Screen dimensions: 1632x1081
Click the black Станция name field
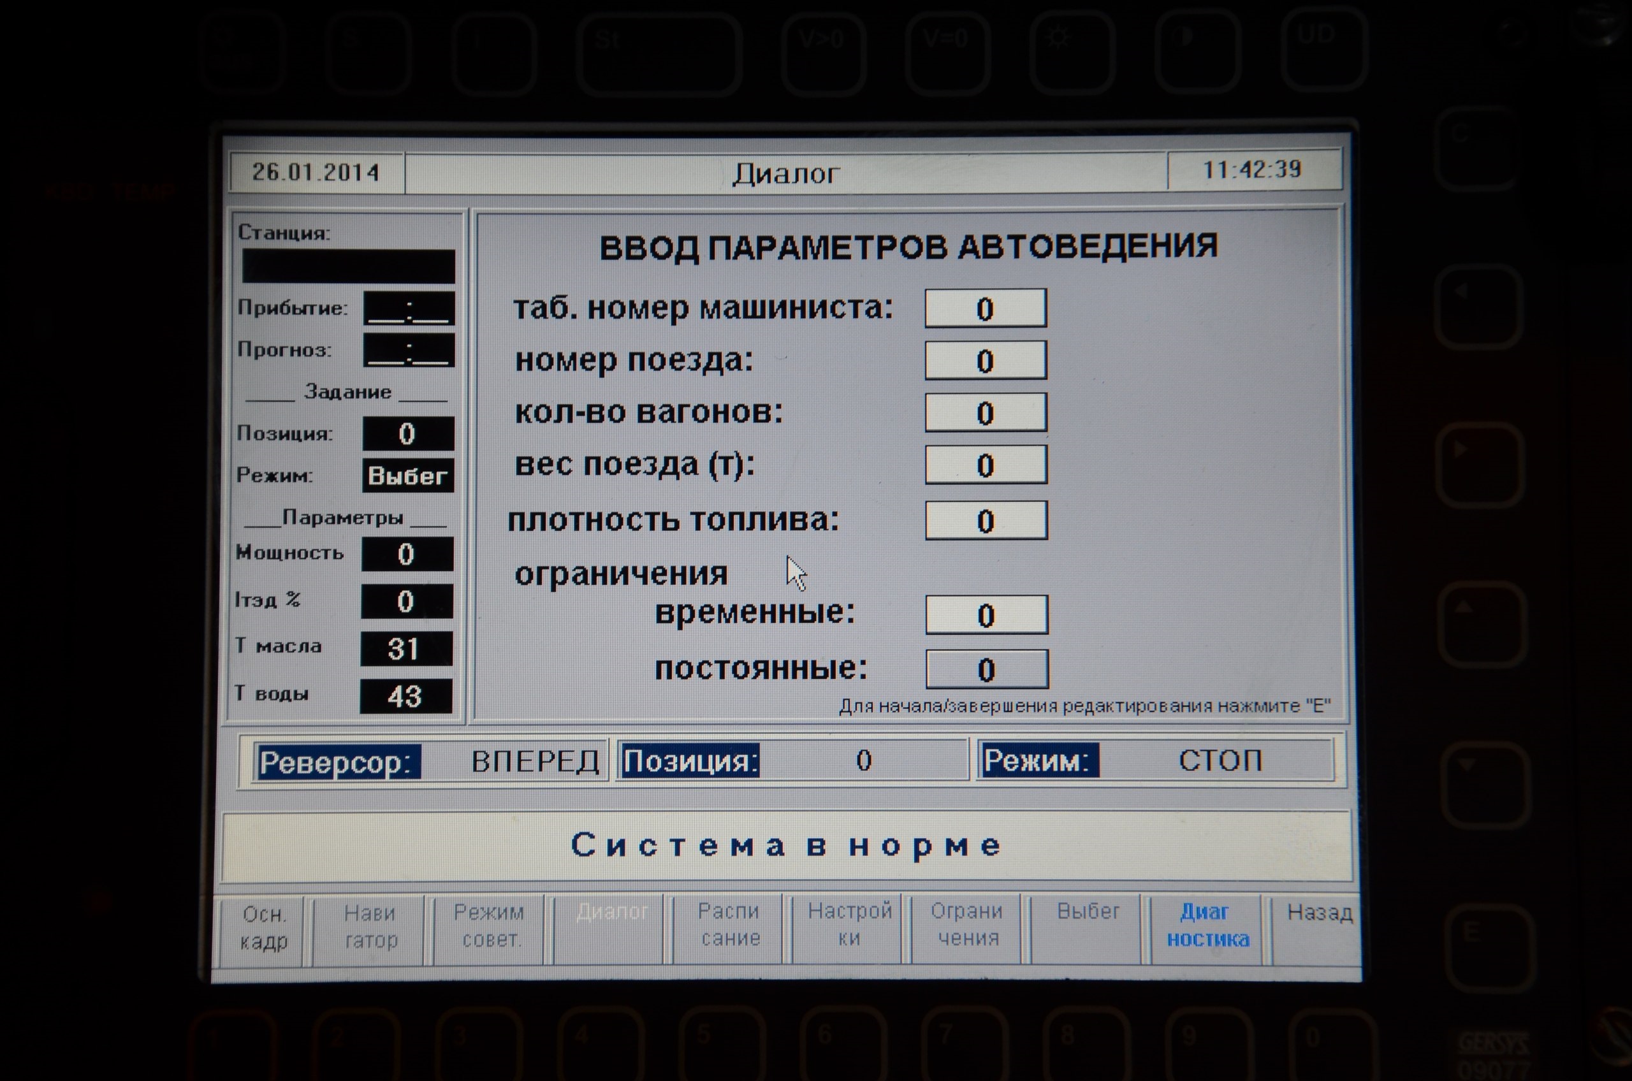click(348, 266)
